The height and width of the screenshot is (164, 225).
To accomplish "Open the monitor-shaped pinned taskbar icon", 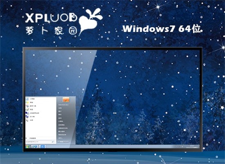I will pyautogui.click(x=35, y=146).
